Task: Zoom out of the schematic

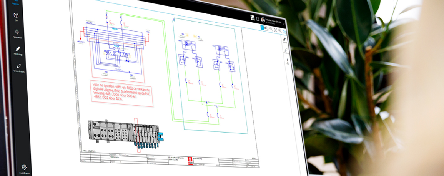Action: point(279,30)
